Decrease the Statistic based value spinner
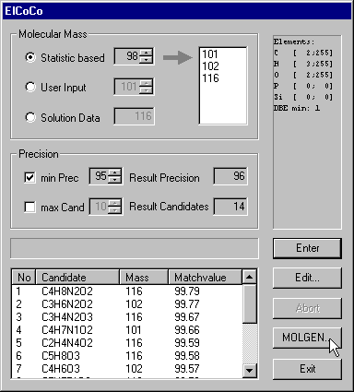This screenshot has height=392, width=354. [146, 59]
